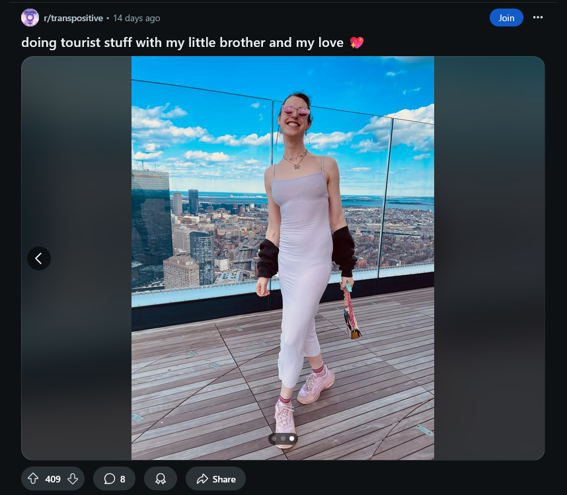Open the three-dot post options menu
Screen dimensions: 567x495
click(x=538, y=17)
